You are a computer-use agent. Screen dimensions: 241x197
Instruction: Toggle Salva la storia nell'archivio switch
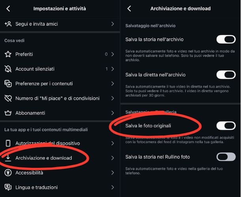[226, 39]
